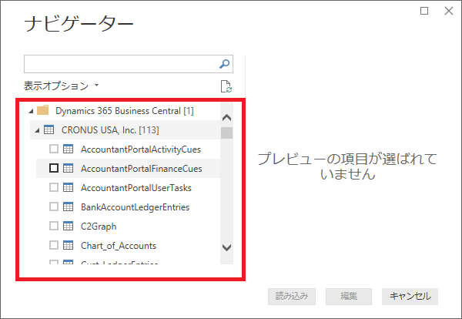This screenshot has width=462, height=319.
Task: Click the 読み込み button
Action: coord(292,297)
